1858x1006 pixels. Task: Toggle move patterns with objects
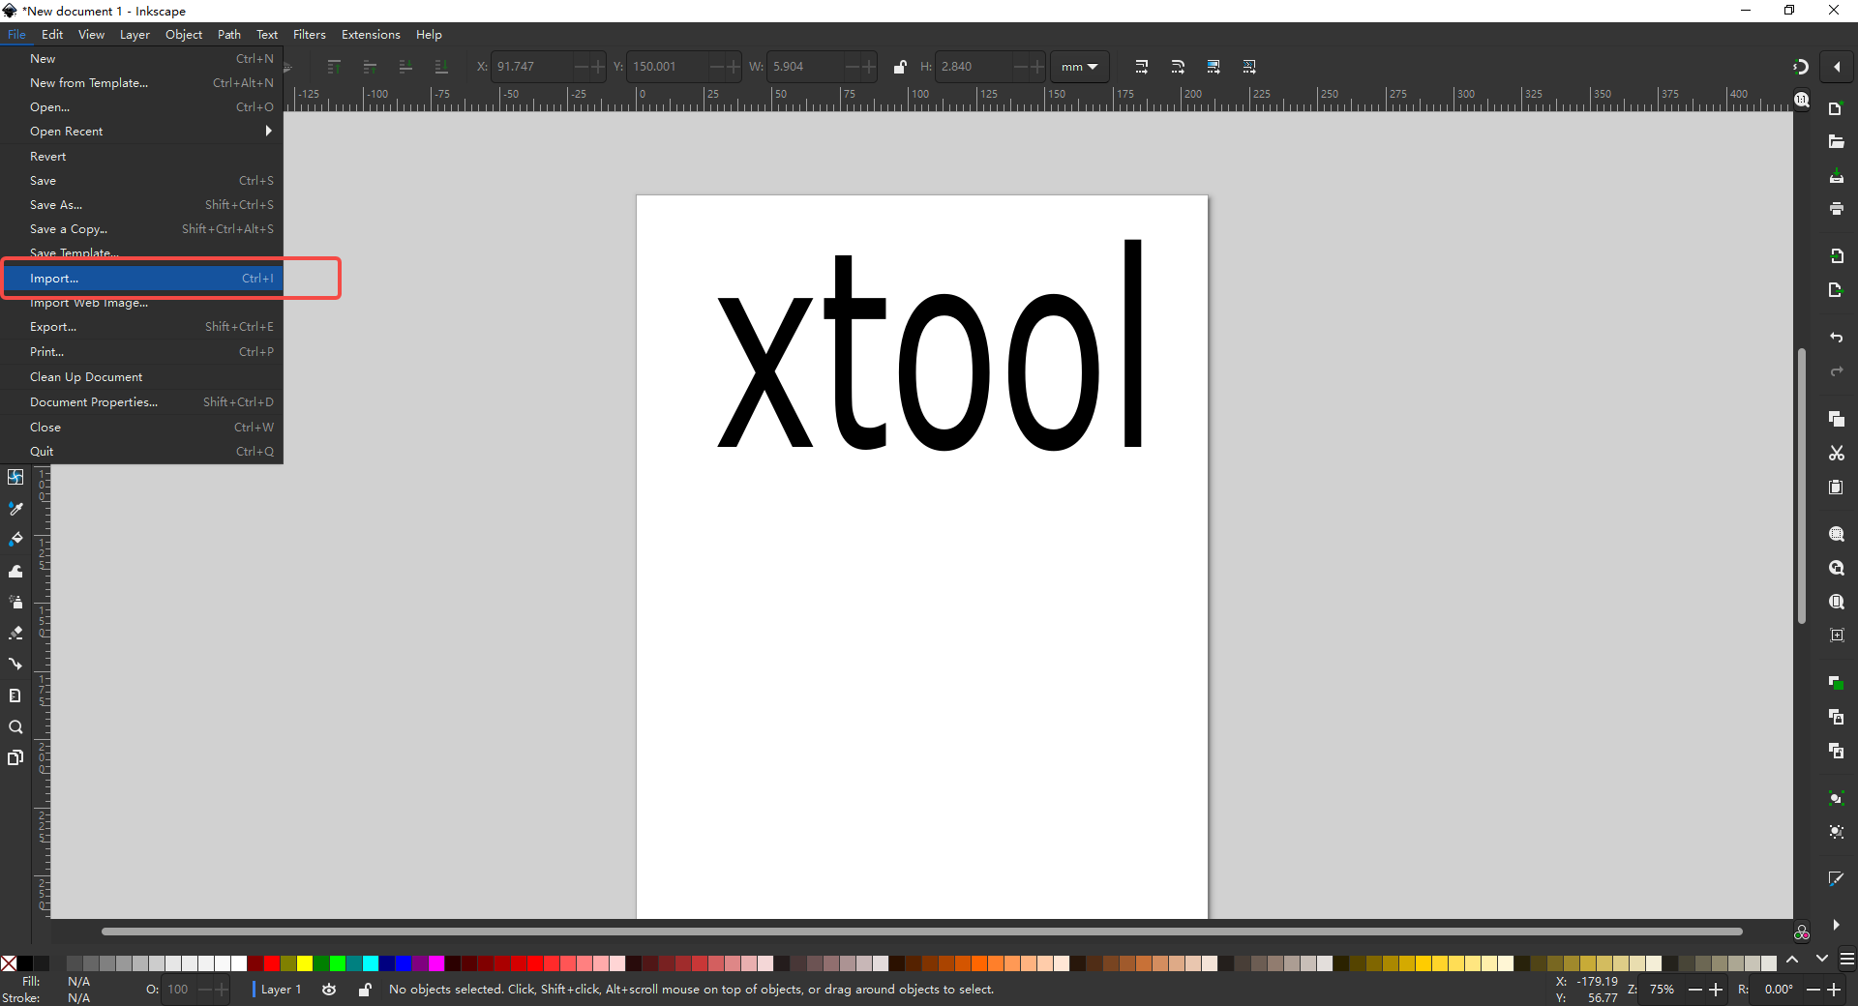1249,67
